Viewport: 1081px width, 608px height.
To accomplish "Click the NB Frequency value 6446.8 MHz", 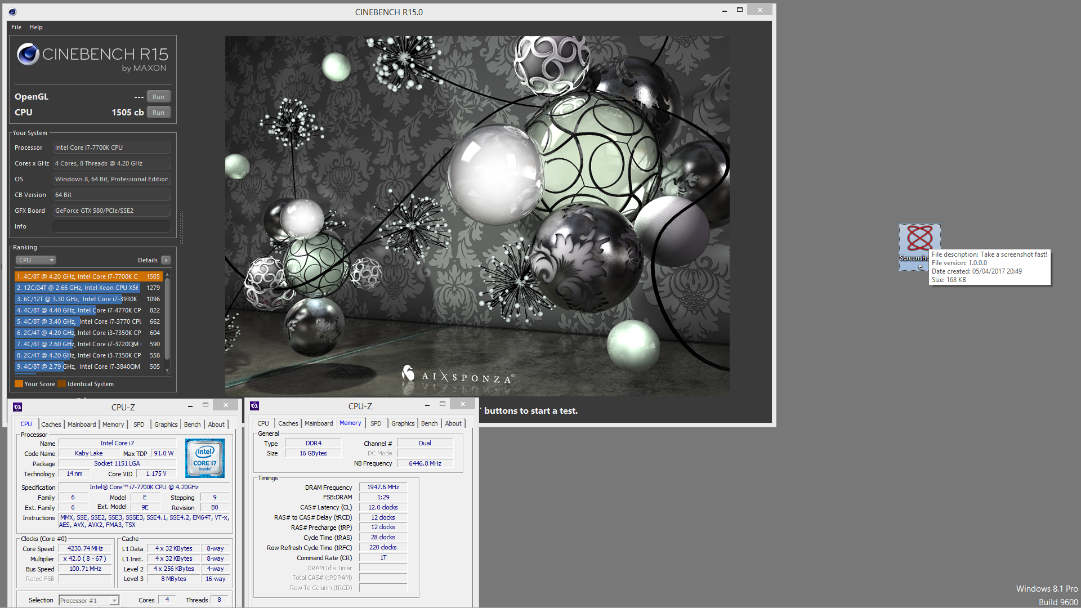I will (425, 463).
